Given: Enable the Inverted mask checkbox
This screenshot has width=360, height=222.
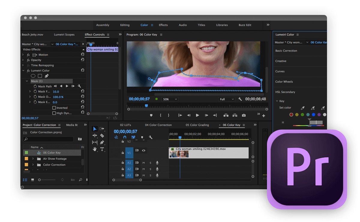Looking at the screenshot, I should tap(54, 108).
